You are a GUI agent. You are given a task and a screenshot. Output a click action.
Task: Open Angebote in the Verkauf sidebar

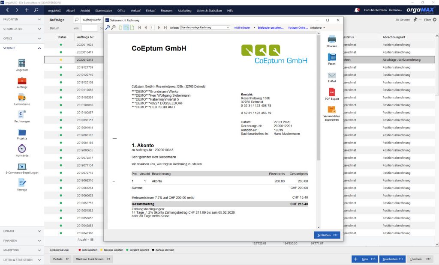(x=22, y=65)
